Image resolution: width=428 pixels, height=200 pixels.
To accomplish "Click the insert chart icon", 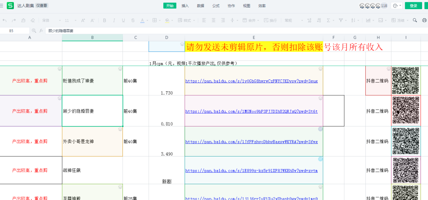I will [368, 21].
